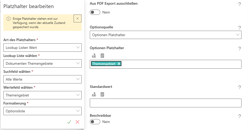248x130 pixels.
Task: Remove the Themengebiet tag
Action: pos(119,64)
